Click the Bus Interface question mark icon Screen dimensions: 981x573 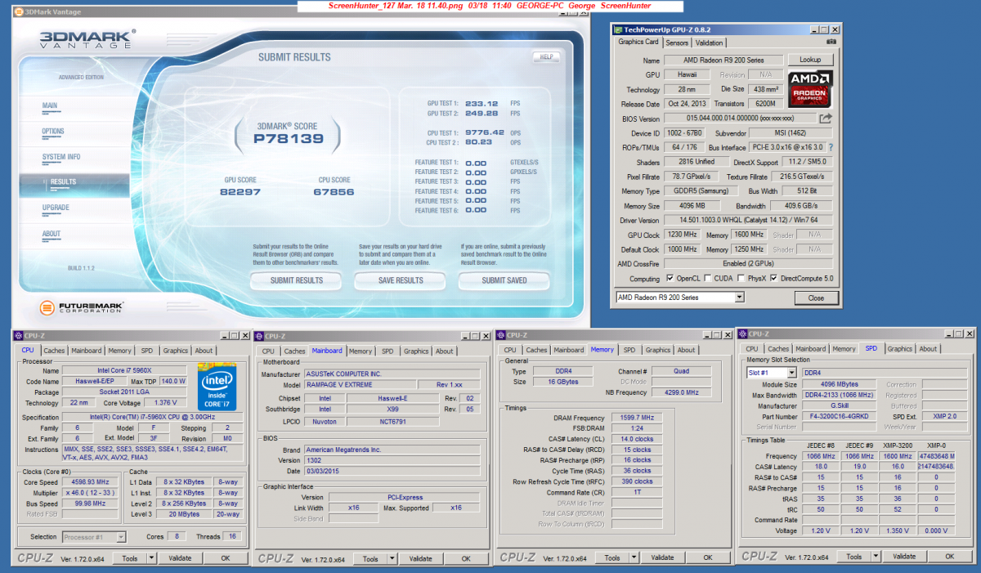click(x=831, y=148)
